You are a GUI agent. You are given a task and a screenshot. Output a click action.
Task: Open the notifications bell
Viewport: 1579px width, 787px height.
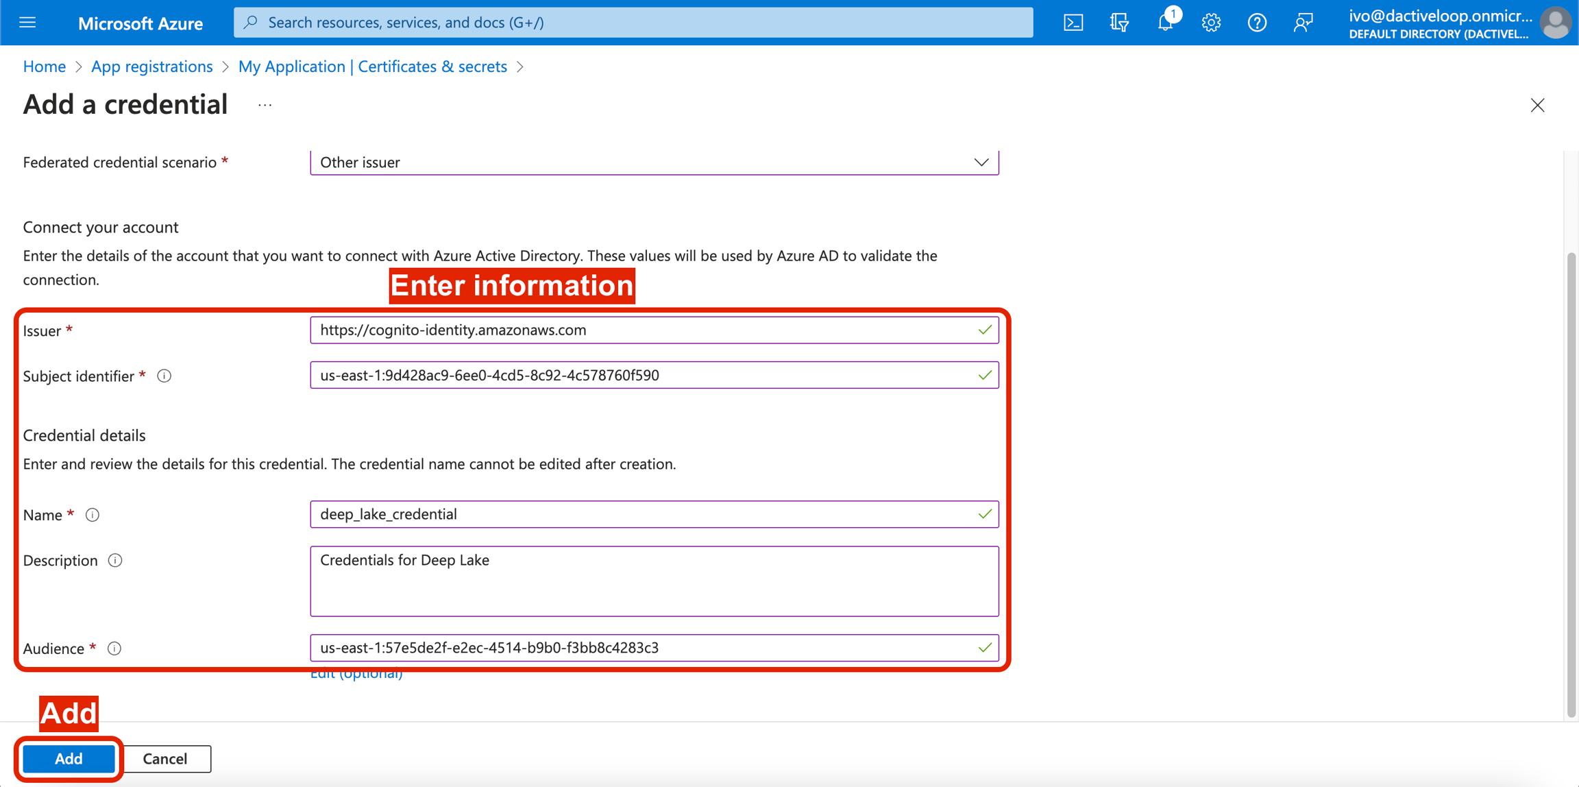click(1165, 23)
